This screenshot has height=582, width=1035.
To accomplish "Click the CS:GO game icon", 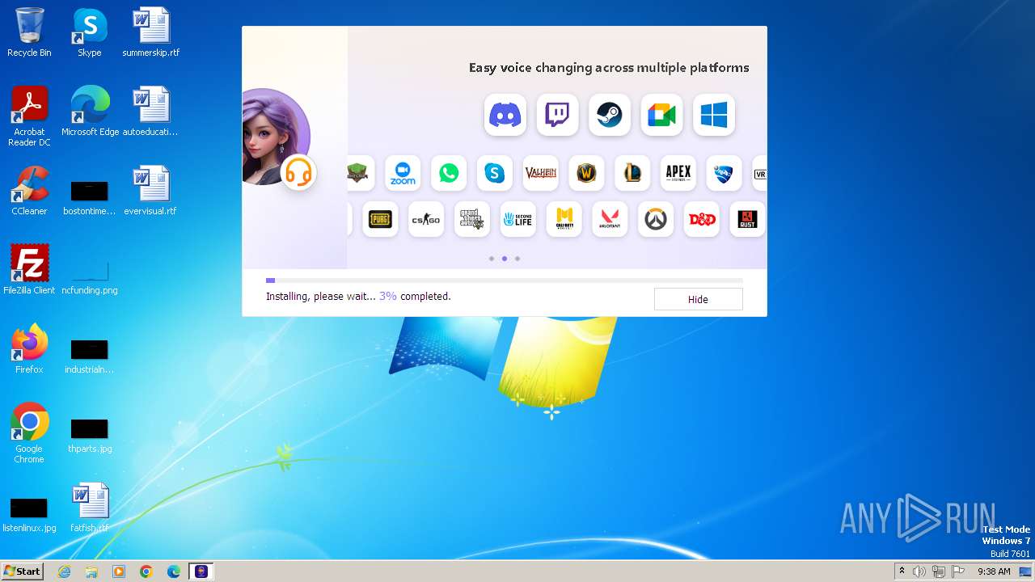I will coord(426,219).
